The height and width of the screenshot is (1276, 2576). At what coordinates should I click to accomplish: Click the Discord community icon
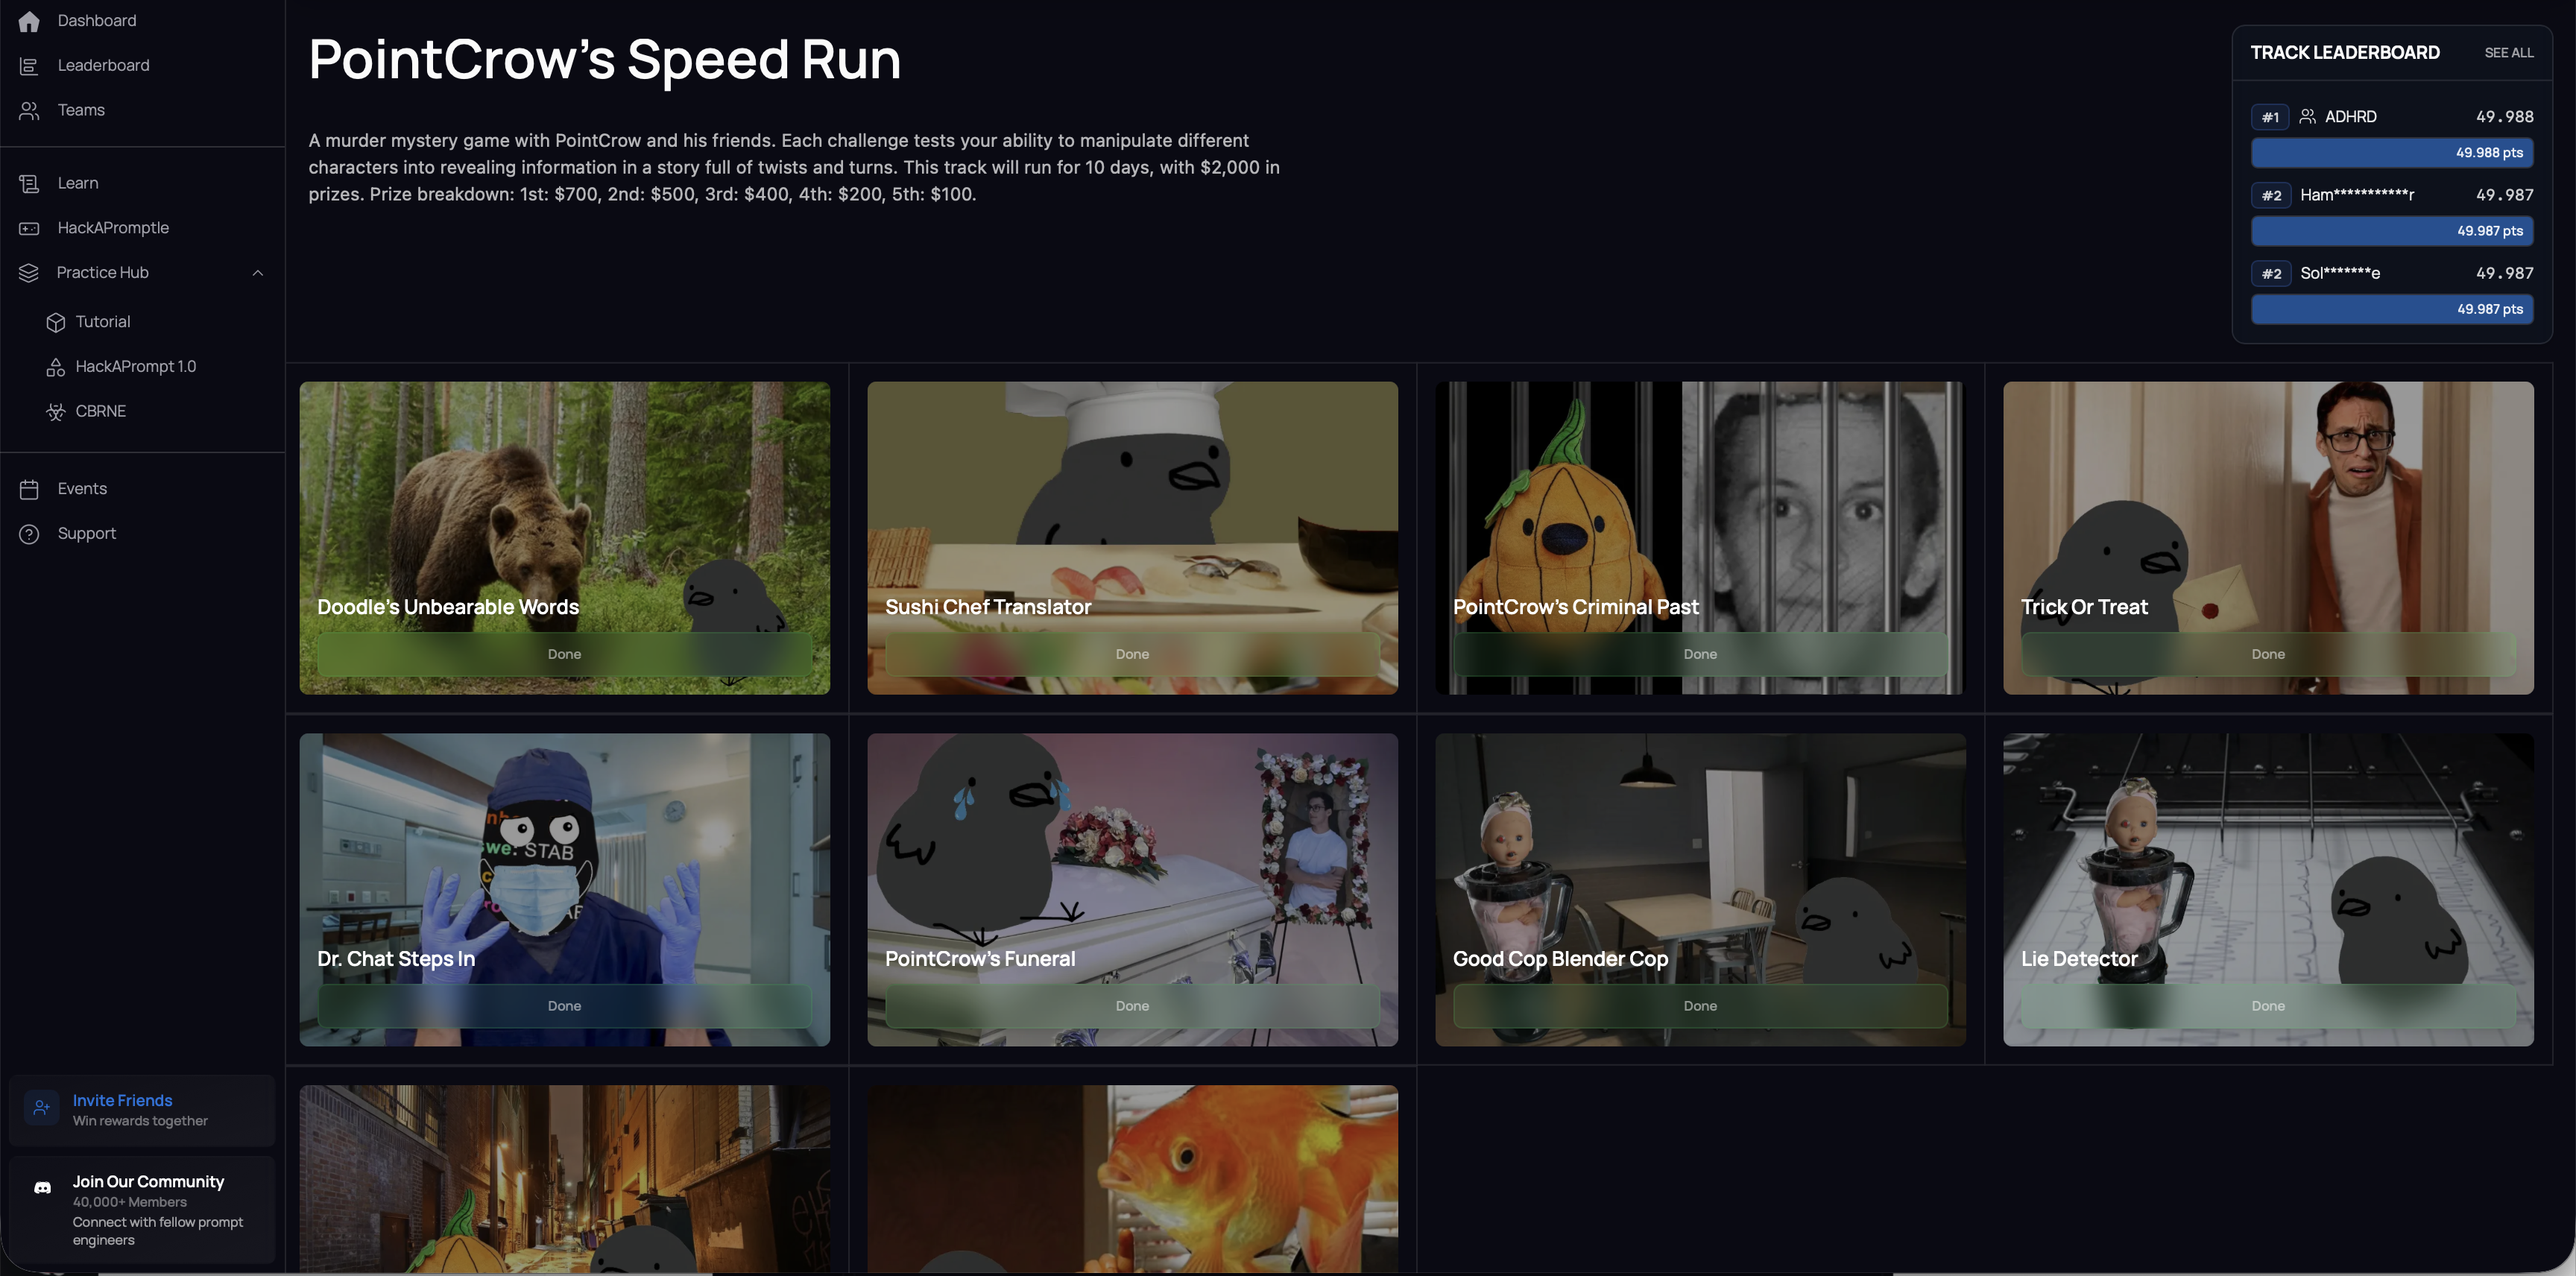pyautogui.click(x=42, y=1188)
